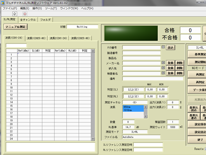Open the 測定チャネル selector
This screenshot has height=155, width=206.
tap(135, 102)
